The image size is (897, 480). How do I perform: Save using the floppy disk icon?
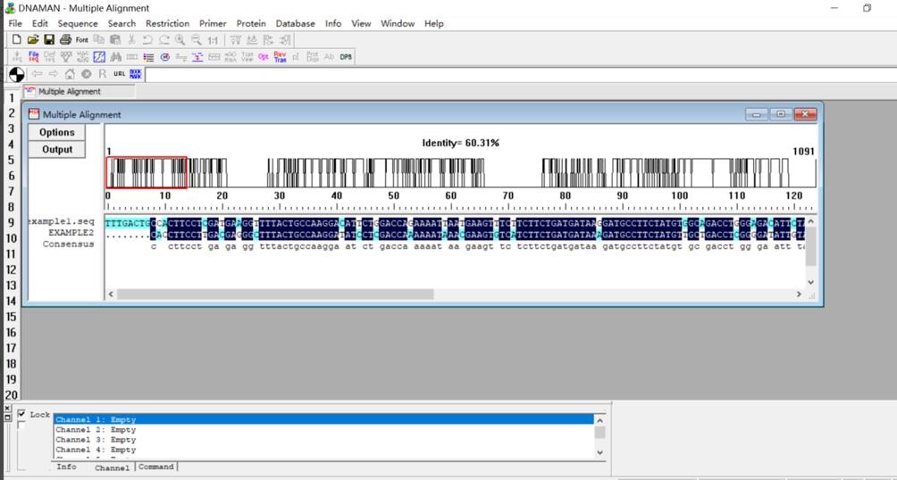[x=49, y=40]
